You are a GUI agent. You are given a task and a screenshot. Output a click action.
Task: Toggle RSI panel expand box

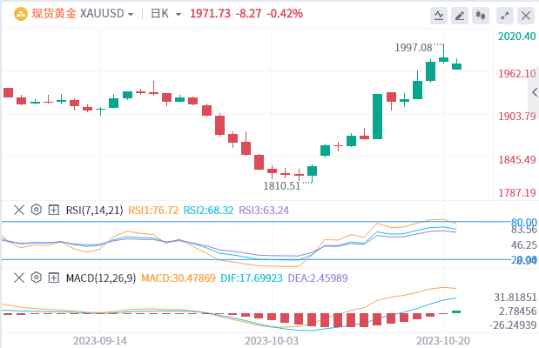click(x=52, y=210)
